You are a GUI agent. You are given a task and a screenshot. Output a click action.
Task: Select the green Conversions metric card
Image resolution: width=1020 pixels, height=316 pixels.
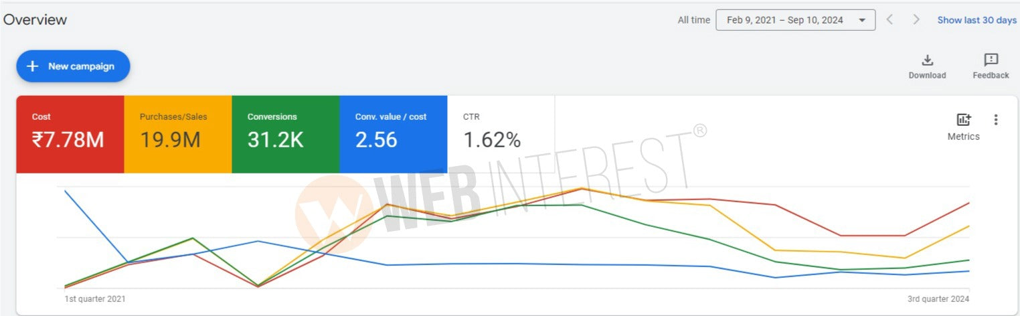286,134
